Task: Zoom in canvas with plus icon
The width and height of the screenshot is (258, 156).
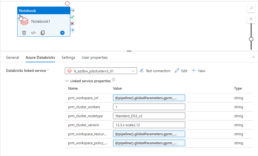Action: pos(251,19)
